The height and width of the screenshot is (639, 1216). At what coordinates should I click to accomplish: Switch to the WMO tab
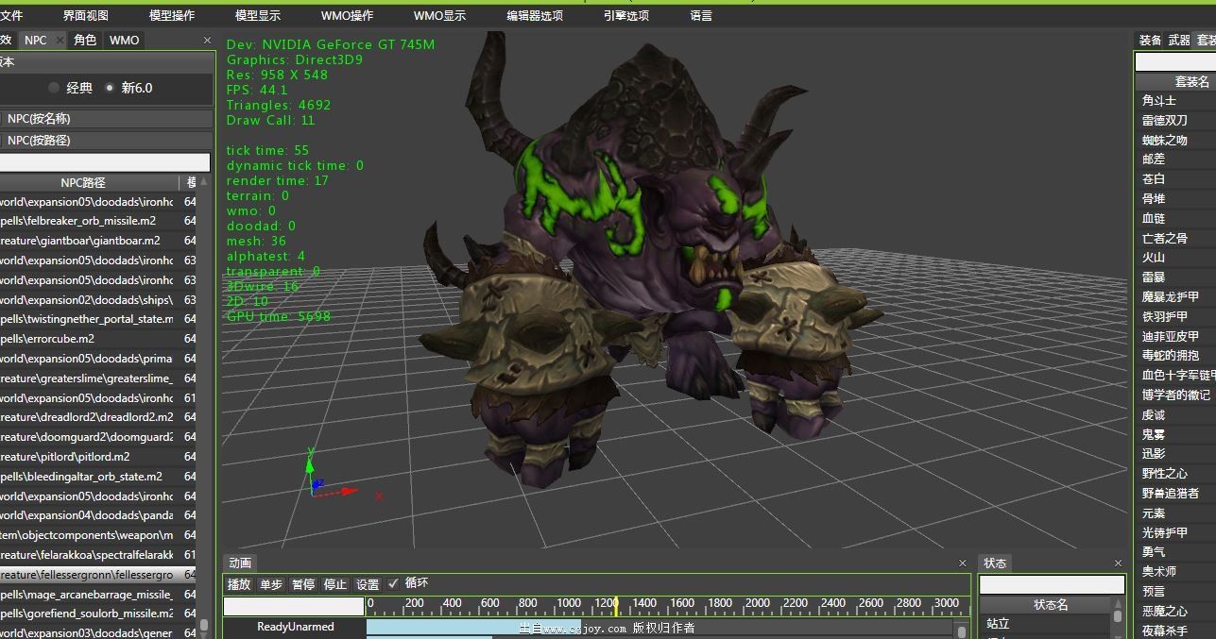pos(124,40)
